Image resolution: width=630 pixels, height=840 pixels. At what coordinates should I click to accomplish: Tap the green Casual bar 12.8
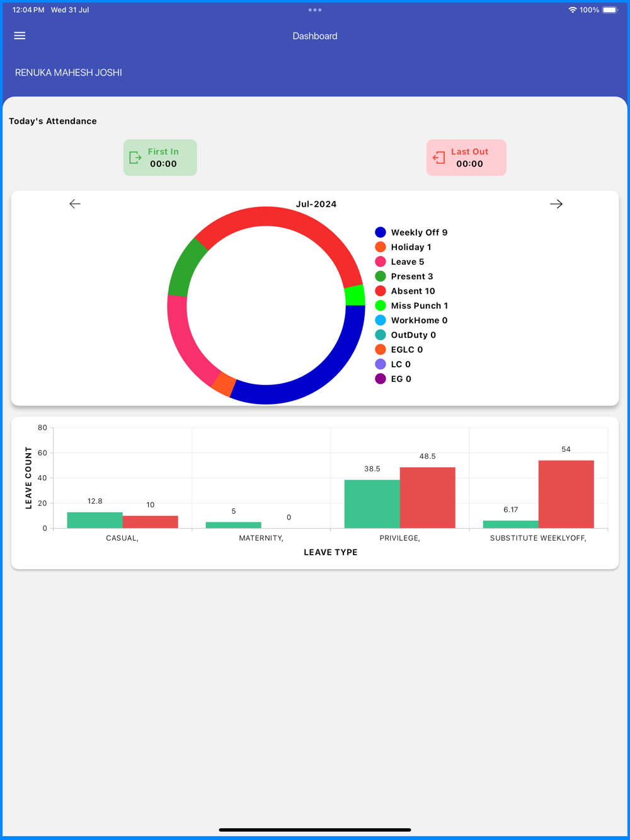tap(94, 520)
